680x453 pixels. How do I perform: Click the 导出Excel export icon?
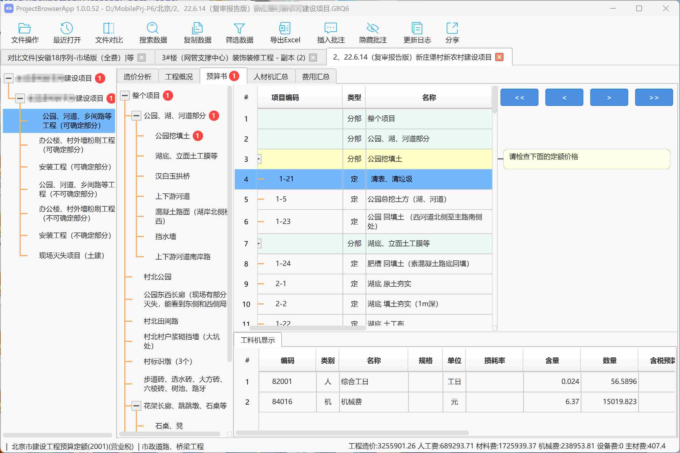(285, 33)
